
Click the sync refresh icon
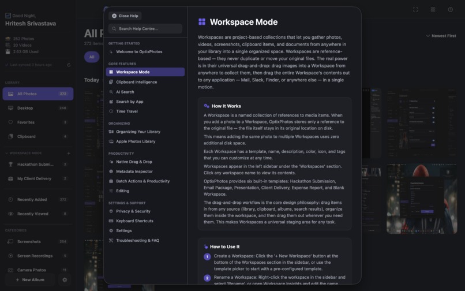point(69,65)
